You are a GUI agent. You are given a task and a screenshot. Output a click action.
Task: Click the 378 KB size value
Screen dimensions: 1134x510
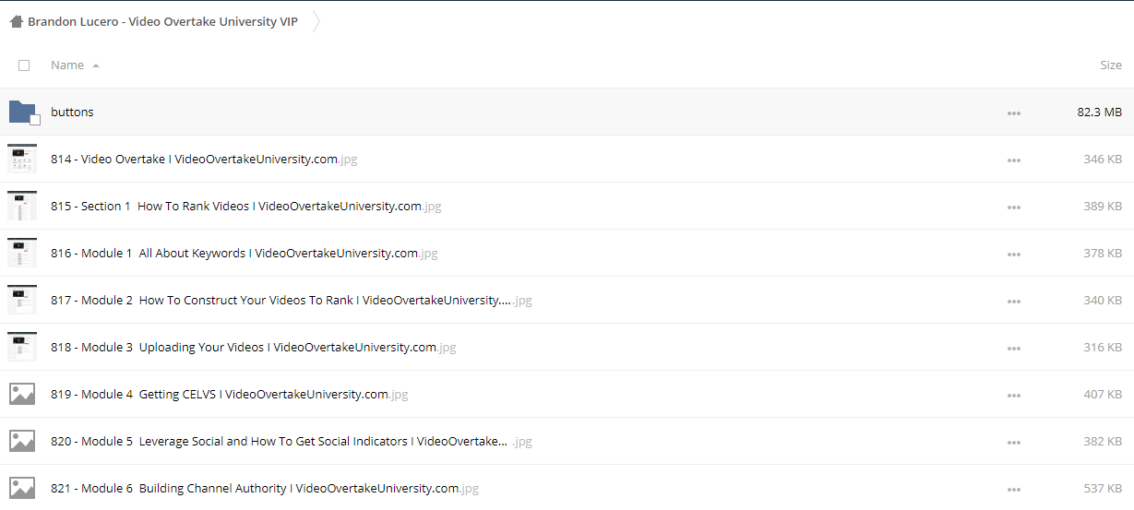[x=1103, y=253]
